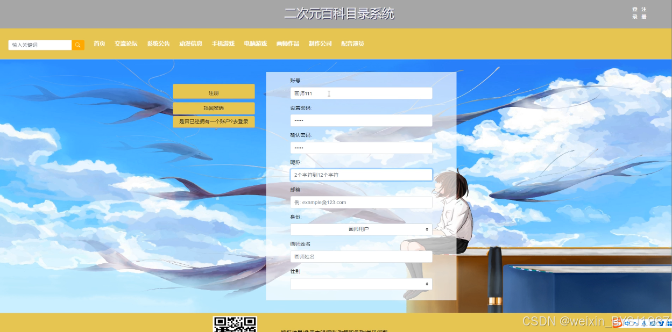
Task: Click the 找回密码 recover password button
Action: (214, 108)
